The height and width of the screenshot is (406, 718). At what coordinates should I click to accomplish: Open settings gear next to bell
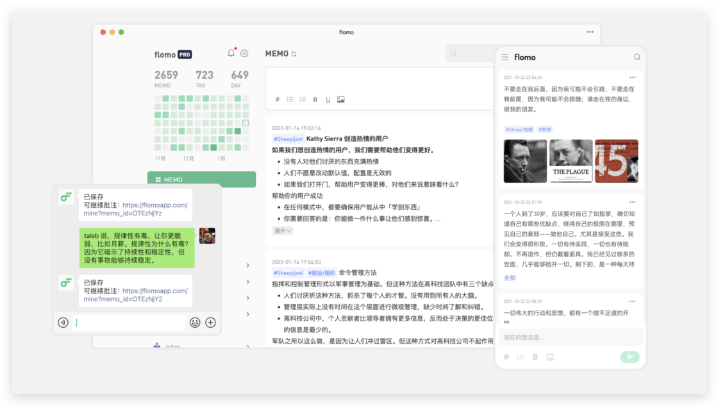click(244, 54)
